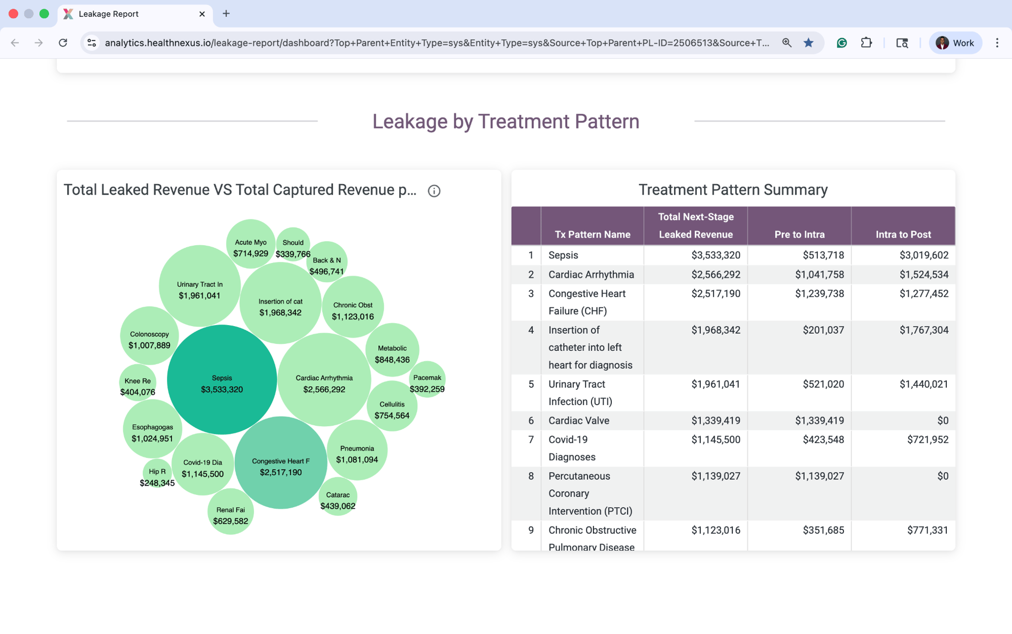Open the zoom magnifier icon in address bar
The width and height of the screenshot is (1012, 634).
coord(786,43)
